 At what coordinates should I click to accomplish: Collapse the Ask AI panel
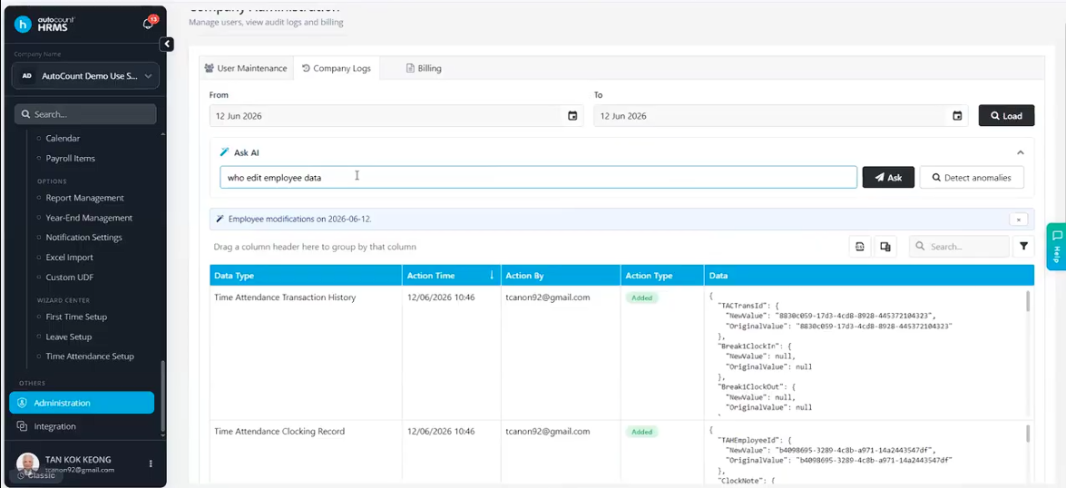click(x=1020, y=153)
